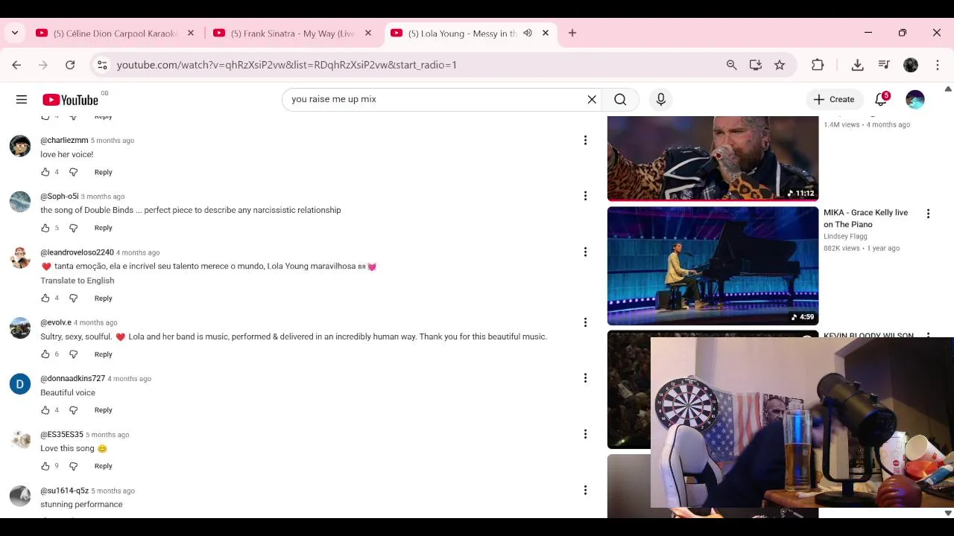
Task: Reply to the @evolv.e comment
Action: [x=103, y=354]
